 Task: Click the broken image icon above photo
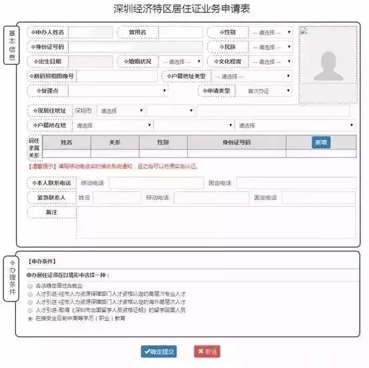point(304,31)
